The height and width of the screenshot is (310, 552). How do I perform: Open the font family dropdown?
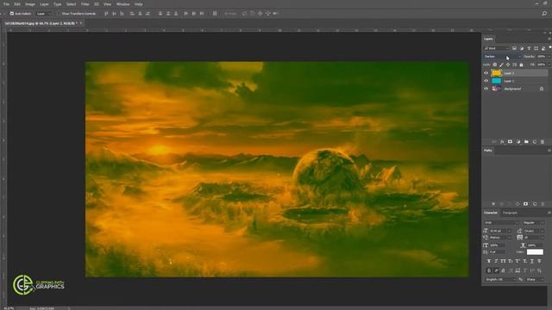click(x=501, y=222)
